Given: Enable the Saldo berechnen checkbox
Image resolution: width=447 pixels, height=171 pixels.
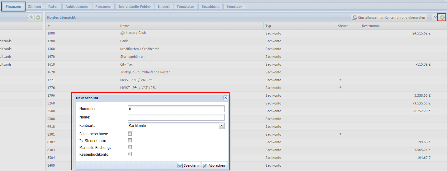Looking at the screenshot, I should point(130,134).
